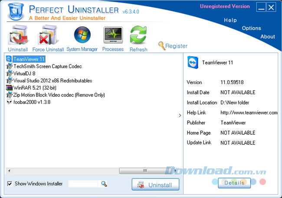Open the Help menu

tap(230, 20)
